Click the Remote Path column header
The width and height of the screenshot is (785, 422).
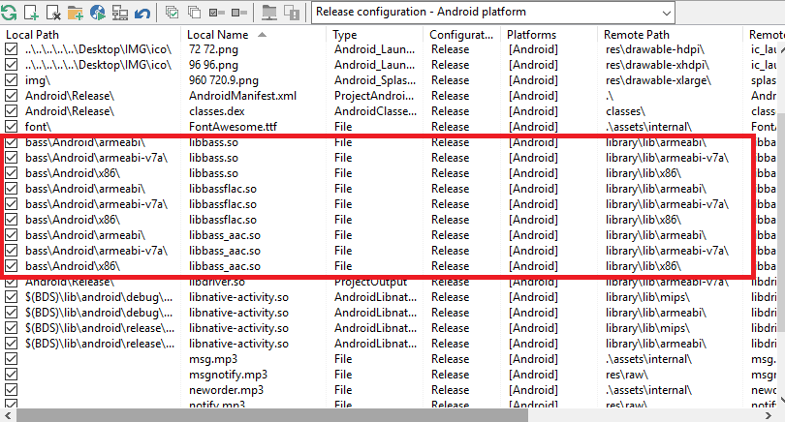pyautogui.click(x=636, y=35)
